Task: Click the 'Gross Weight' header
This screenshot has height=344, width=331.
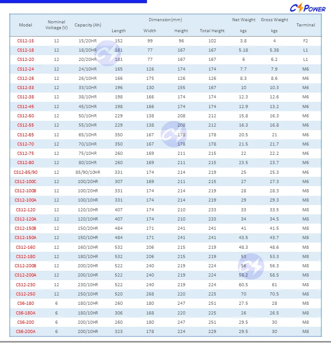Action: pyautogui.click(x=275, y=20)
